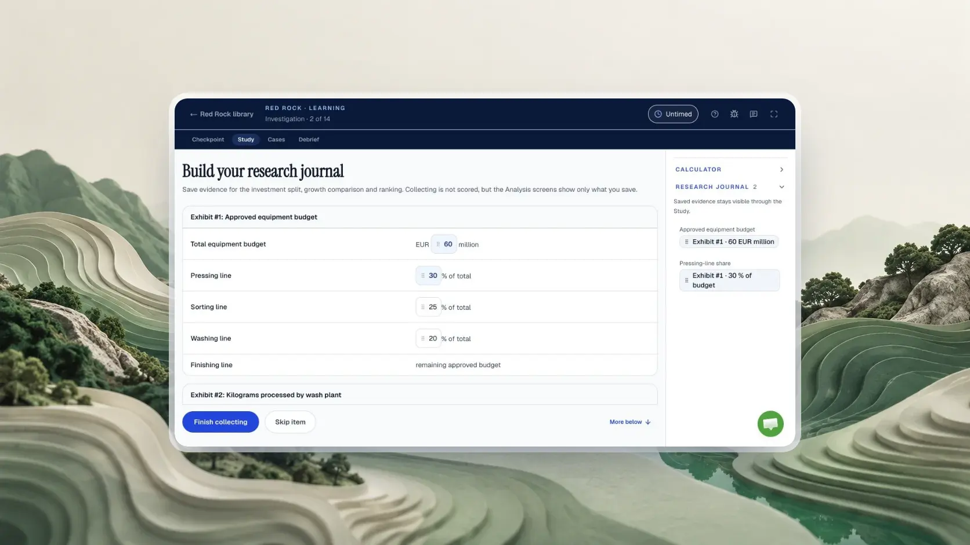Image resolution: width=970 pixels, height=545 pixels.
Task: Open the green chat bubble widget
Action: (770, 424)
